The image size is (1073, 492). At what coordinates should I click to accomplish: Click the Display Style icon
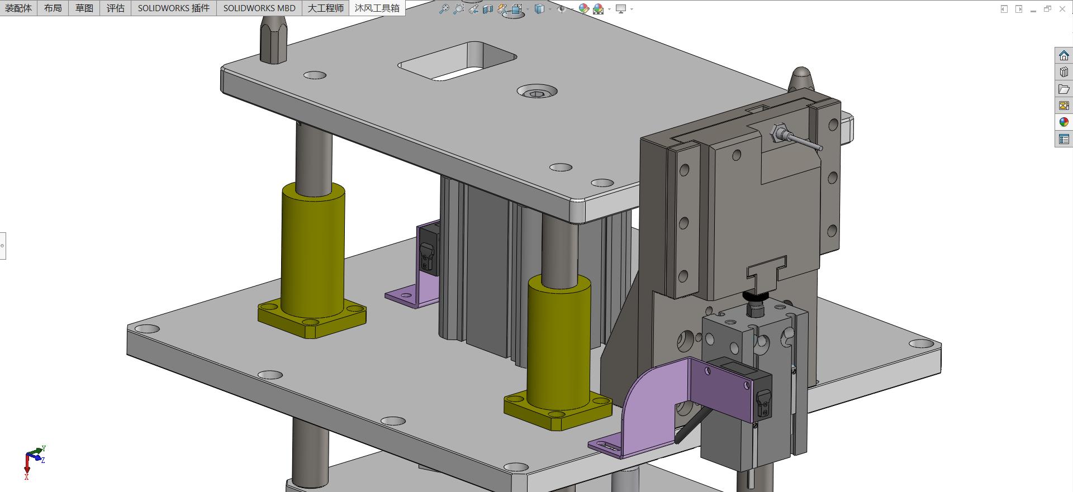coord(540,9)
